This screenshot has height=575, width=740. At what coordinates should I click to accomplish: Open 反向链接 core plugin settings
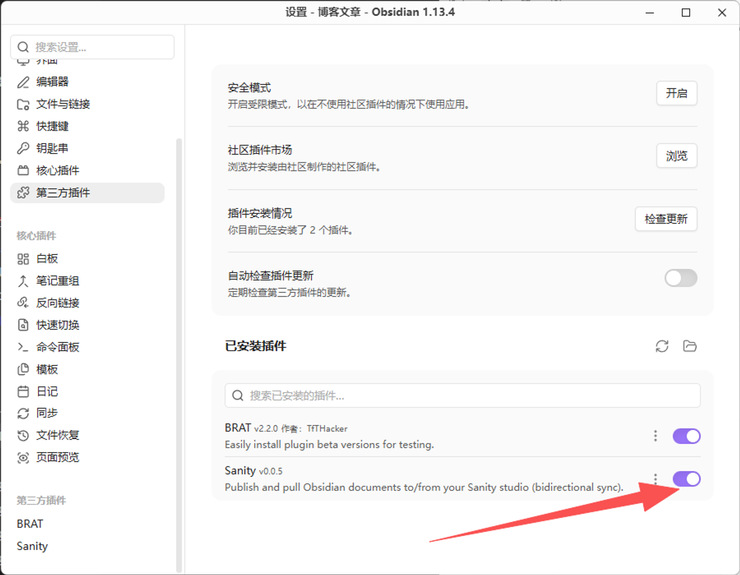click(x=87, y=303)
